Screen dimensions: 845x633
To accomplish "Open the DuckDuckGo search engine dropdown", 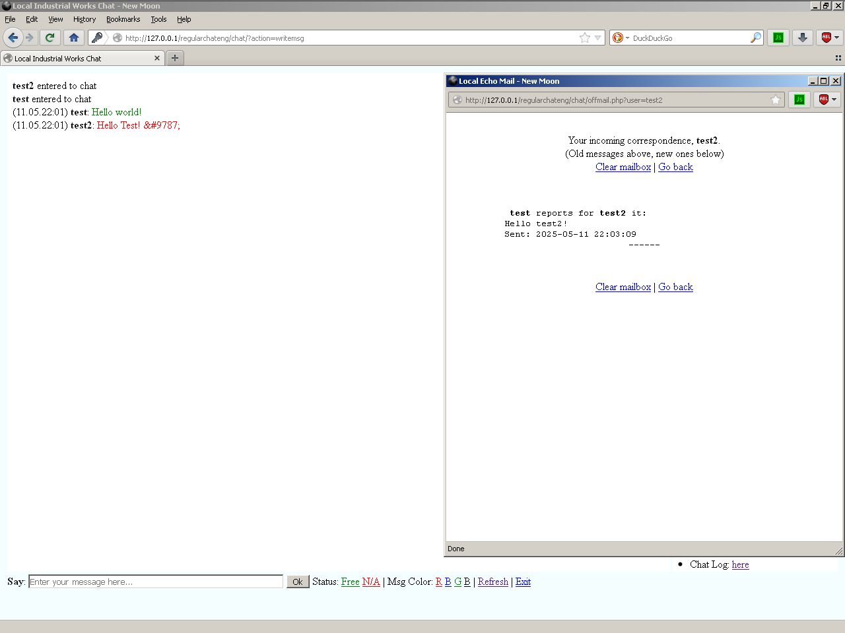I will tap(620, 38).
